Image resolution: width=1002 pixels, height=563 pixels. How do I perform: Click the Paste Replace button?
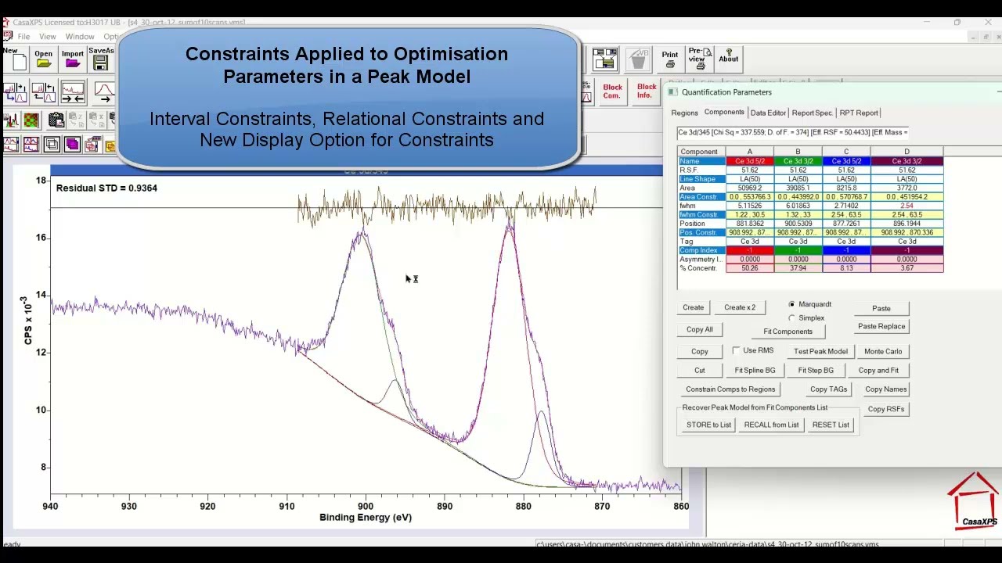tap(881, 326)
